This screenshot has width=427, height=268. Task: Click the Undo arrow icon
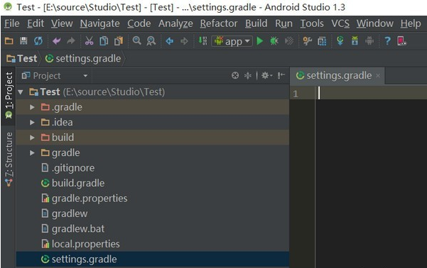tap(56, 41)
